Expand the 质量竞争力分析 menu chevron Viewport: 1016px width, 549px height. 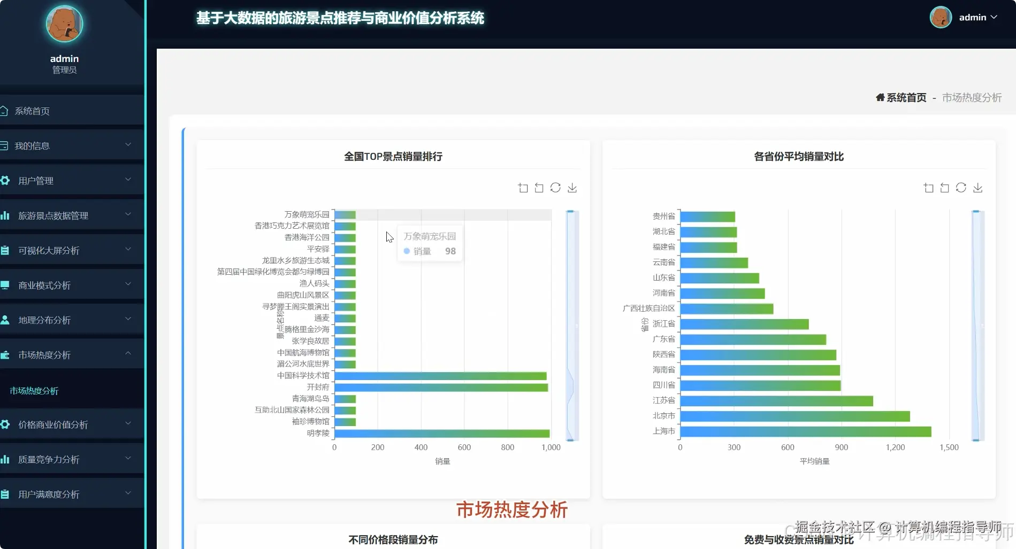[x=128, y=458]
